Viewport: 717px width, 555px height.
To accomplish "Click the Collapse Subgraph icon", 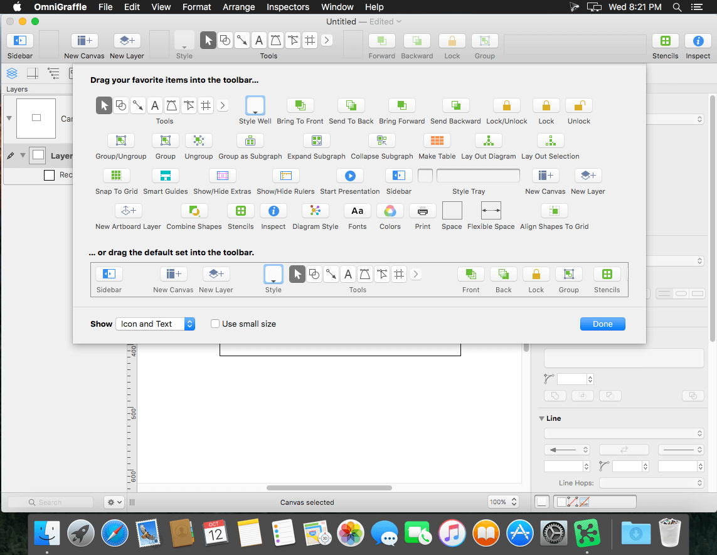I will pyautogui.click(x=382, y=141).
